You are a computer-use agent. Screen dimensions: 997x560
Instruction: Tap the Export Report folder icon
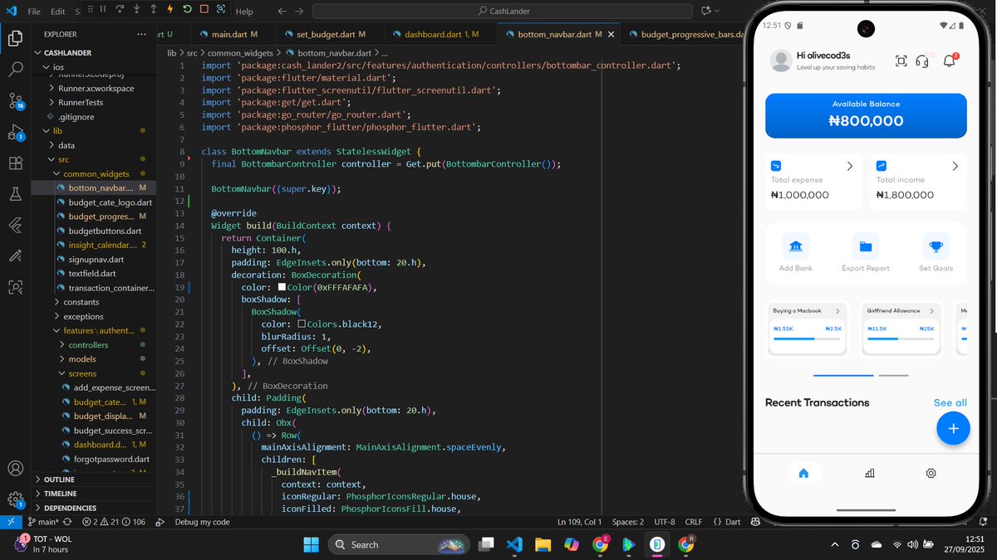click(x=866, y=246)
